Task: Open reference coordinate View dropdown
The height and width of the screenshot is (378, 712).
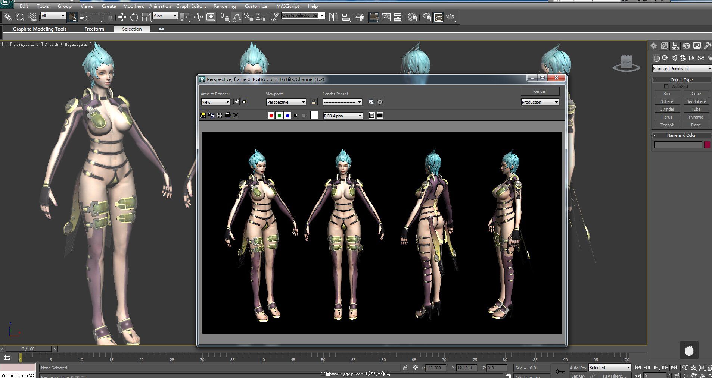Action: (165, 16)
